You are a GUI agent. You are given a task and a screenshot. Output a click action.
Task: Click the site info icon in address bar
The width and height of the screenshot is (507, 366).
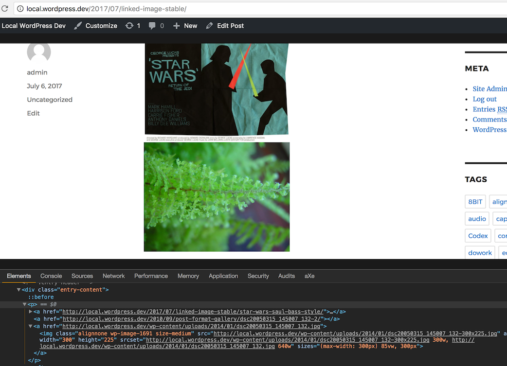(20, 9)
